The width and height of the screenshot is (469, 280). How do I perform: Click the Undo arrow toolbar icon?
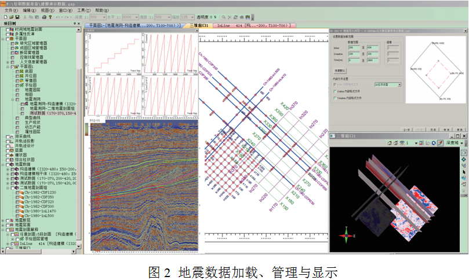pos(57,17)
